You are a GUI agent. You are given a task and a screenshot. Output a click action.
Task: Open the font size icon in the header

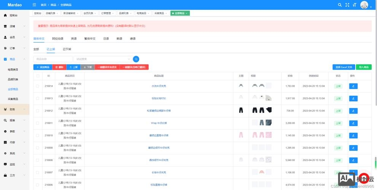tap(355, 5)
